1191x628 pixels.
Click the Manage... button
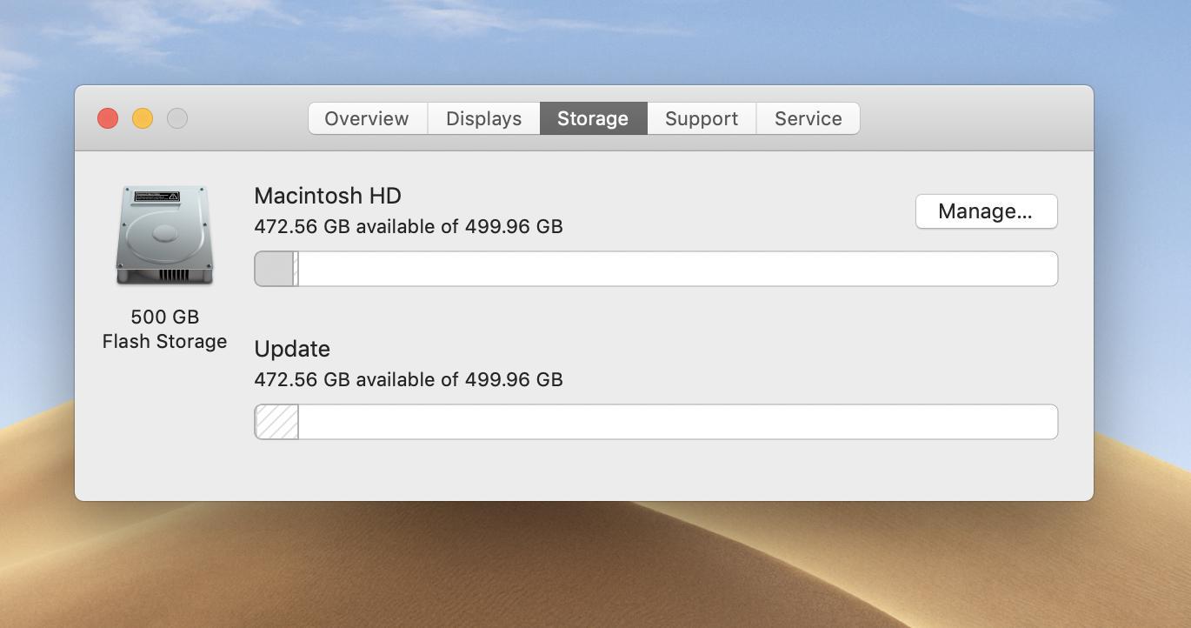pyautogui.click(x=986, y=211)
